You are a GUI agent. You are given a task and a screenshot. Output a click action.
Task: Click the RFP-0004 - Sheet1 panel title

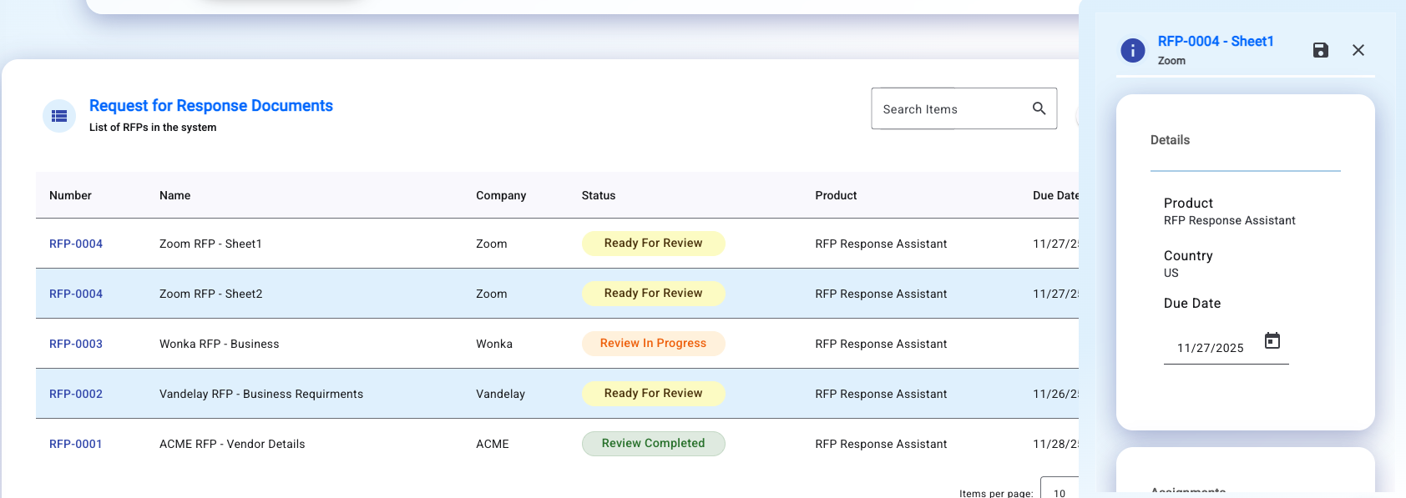[x=1216, y=41]
